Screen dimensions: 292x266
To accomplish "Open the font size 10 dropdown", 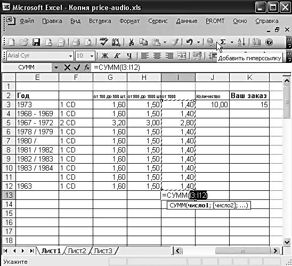I will tap(92, 56).
